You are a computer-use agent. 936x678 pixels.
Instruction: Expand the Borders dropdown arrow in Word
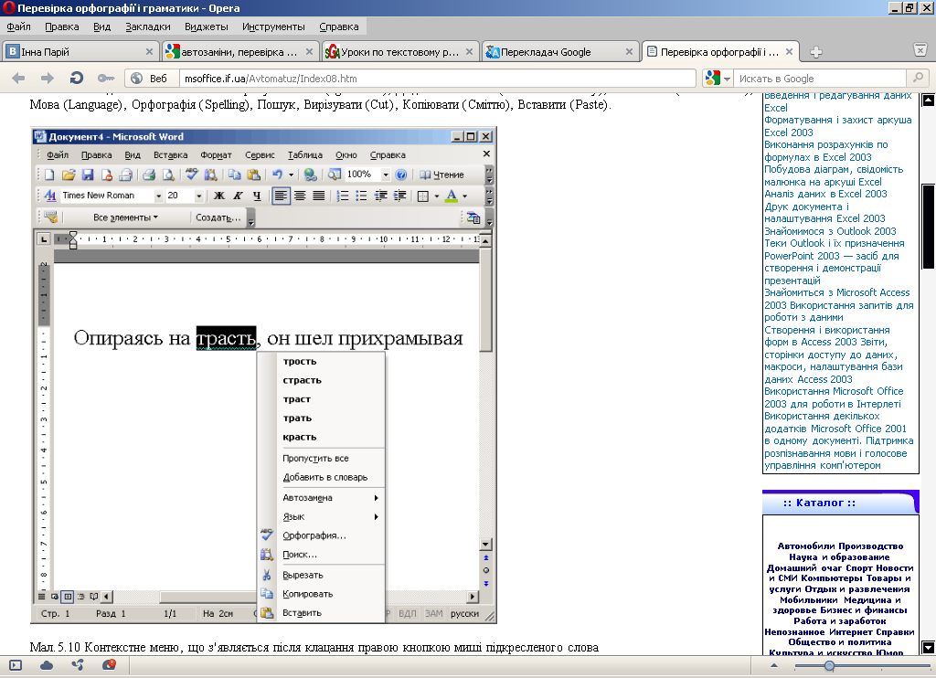tap(436, 196)
